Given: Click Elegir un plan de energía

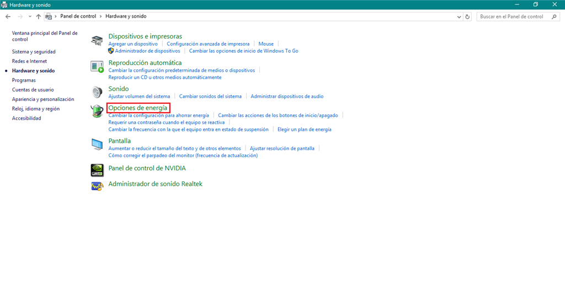Looking at the screenshot, I should (x=305, y=129).
